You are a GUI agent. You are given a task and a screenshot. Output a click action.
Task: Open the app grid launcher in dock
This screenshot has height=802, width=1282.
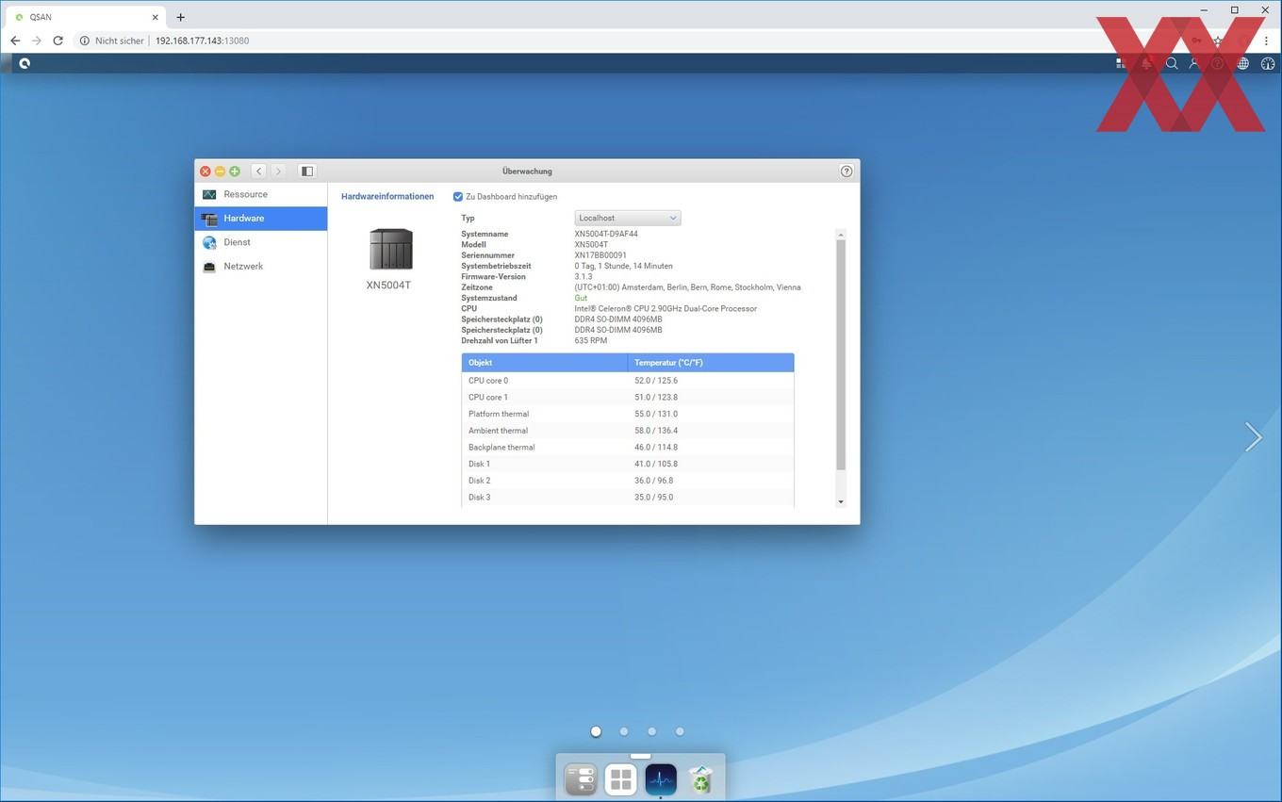620,779
